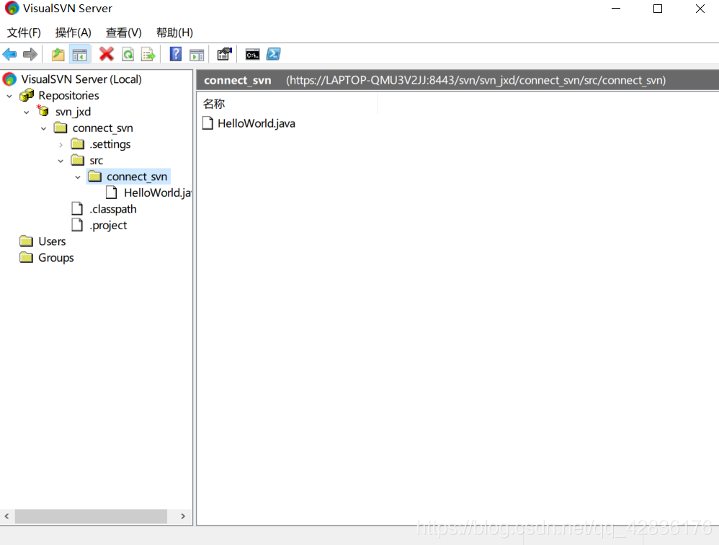The height and width of the screenshot is (545, 719).
Task: Delete item using the red X icon
Action: pyautogui.click(x=107, y=54)
